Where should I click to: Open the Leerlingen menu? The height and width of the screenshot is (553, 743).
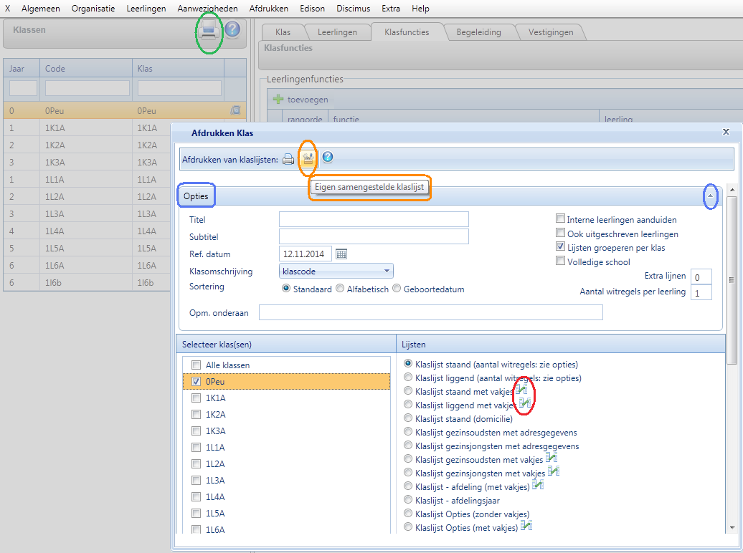coord(146,9)
